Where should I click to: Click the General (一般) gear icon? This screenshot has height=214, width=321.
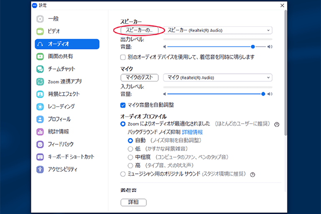tap(40, 19)
